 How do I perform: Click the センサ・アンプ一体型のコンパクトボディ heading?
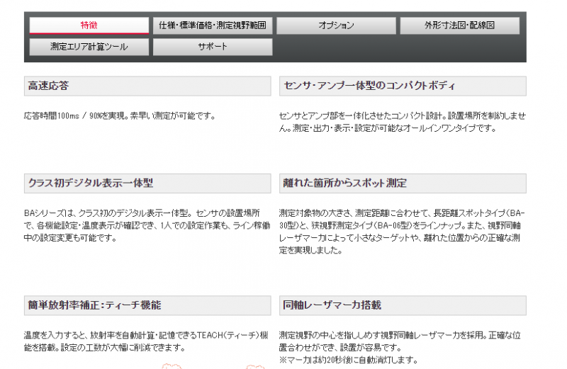coord(369,86)
